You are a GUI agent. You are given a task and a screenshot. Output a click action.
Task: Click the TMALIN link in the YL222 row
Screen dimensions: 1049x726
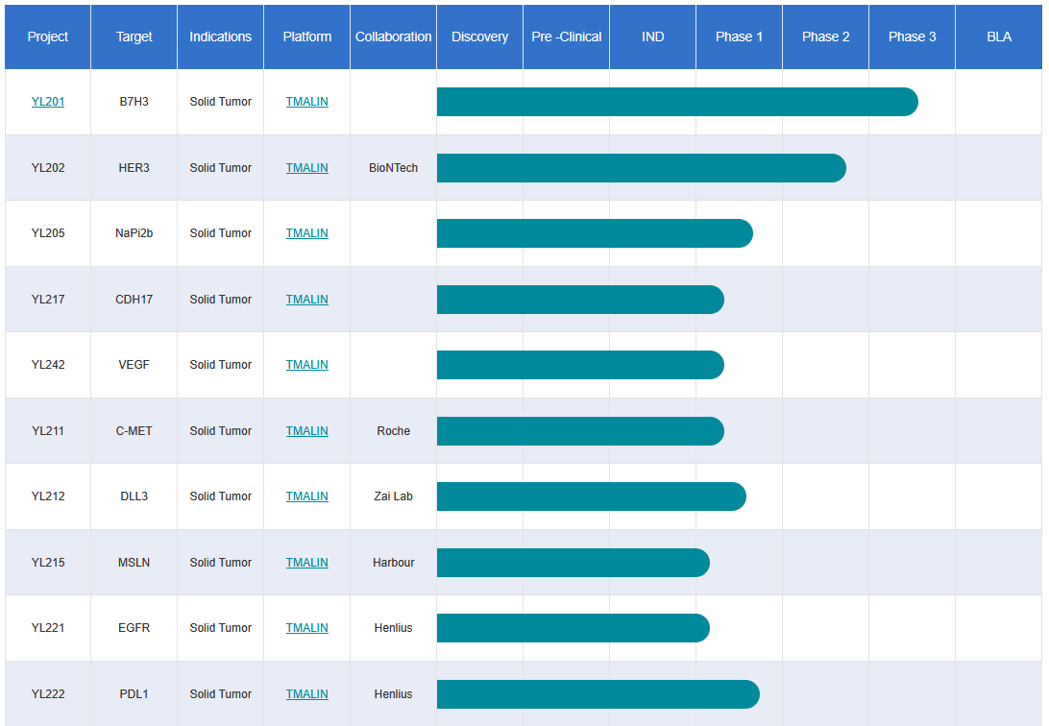(x=305, y=693)
